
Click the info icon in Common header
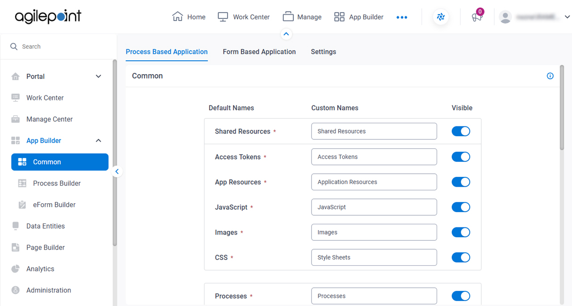point(550,76)
